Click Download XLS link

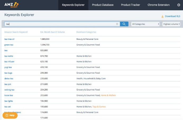click(x=172, y=16)
